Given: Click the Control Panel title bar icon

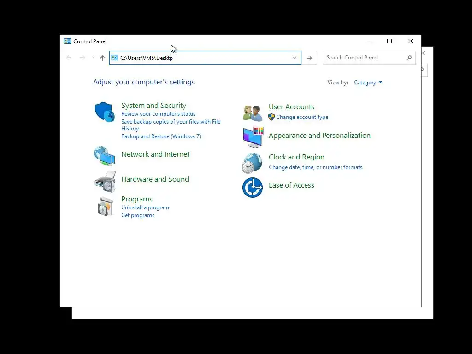Looking at the screenshot, I should (67, 41).
